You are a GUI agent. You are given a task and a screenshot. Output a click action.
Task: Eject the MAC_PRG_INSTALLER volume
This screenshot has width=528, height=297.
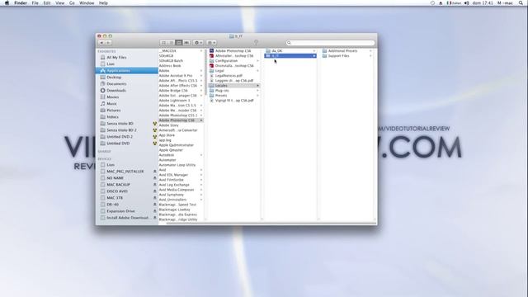click(155, 172)
